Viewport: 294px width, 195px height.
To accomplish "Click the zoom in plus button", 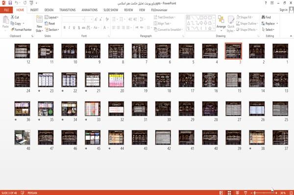I will pyautogui.click(x=276, y=193).
